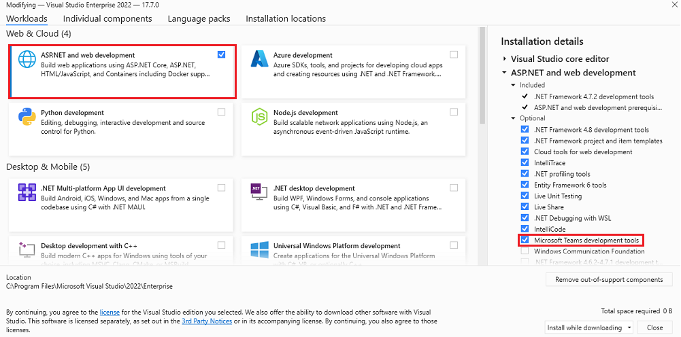Click the .NET desktop development monitor icon
The width and height of the screenshot is (681, 337).
[260, 192]
